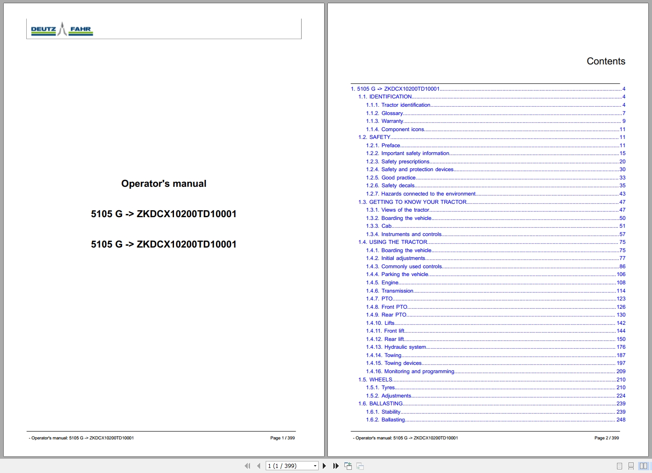Go to the previous page
The height and width of the screenshot is (473, 652).
[259, 466]
